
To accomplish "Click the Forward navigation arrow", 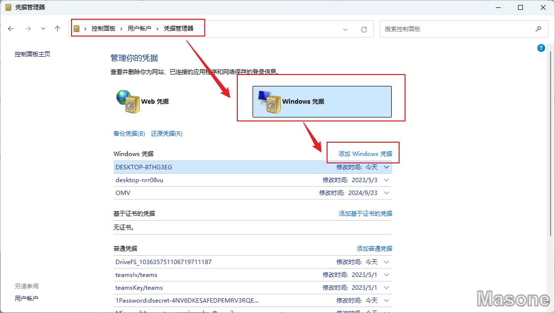I will 28,29.
